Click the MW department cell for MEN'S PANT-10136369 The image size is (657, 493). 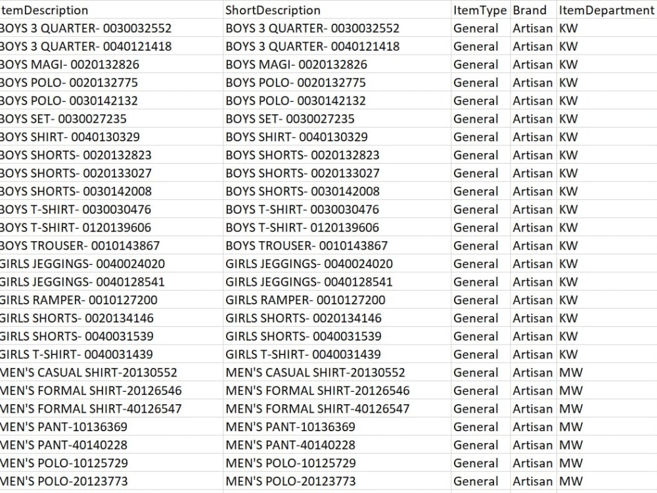606,427
